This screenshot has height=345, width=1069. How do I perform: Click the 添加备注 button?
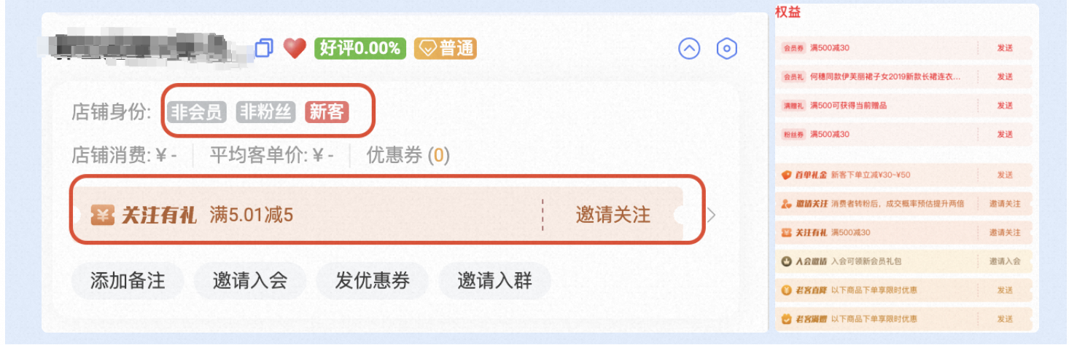[128, 281]
